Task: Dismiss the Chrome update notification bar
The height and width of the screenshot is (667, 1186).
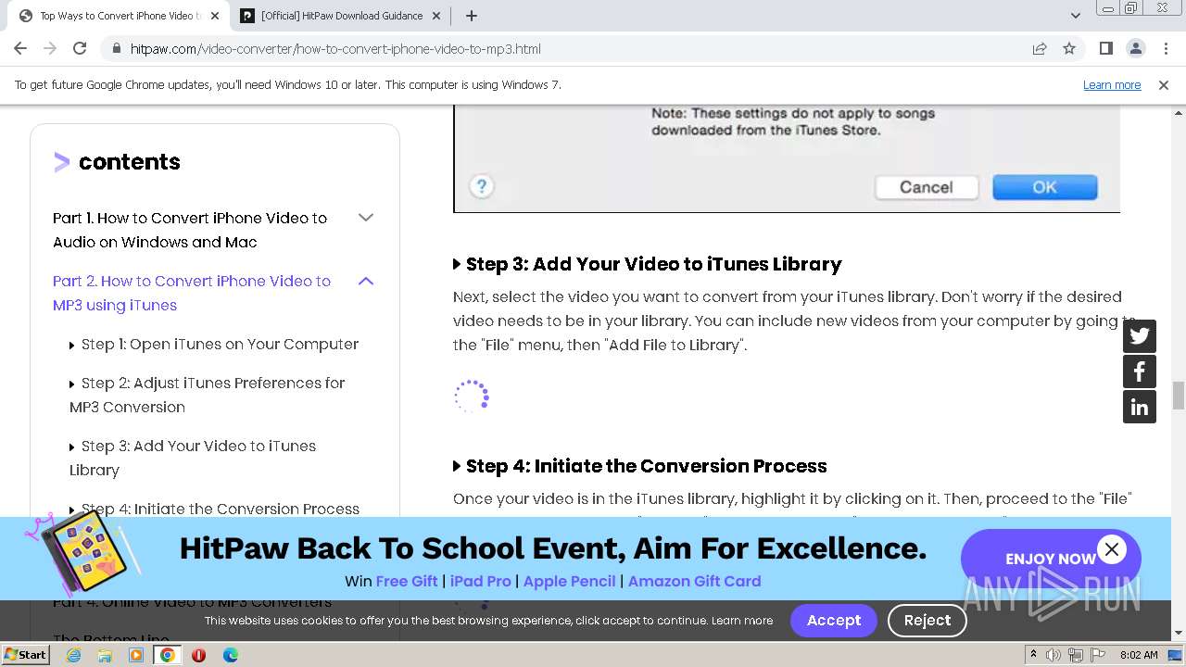Action: 1164,84
